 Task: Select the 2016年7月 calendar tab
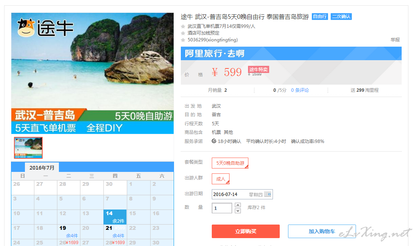(42, 167)
